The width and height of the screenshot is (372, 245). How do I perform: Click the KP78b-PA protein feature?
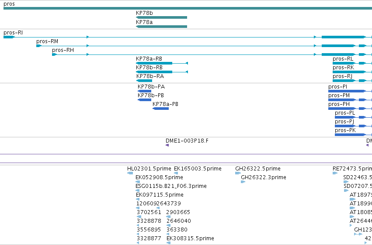point(144,91)
